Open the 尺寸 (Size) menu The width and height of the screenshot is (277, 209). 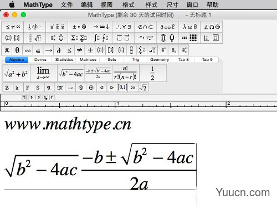coord(172,4)
